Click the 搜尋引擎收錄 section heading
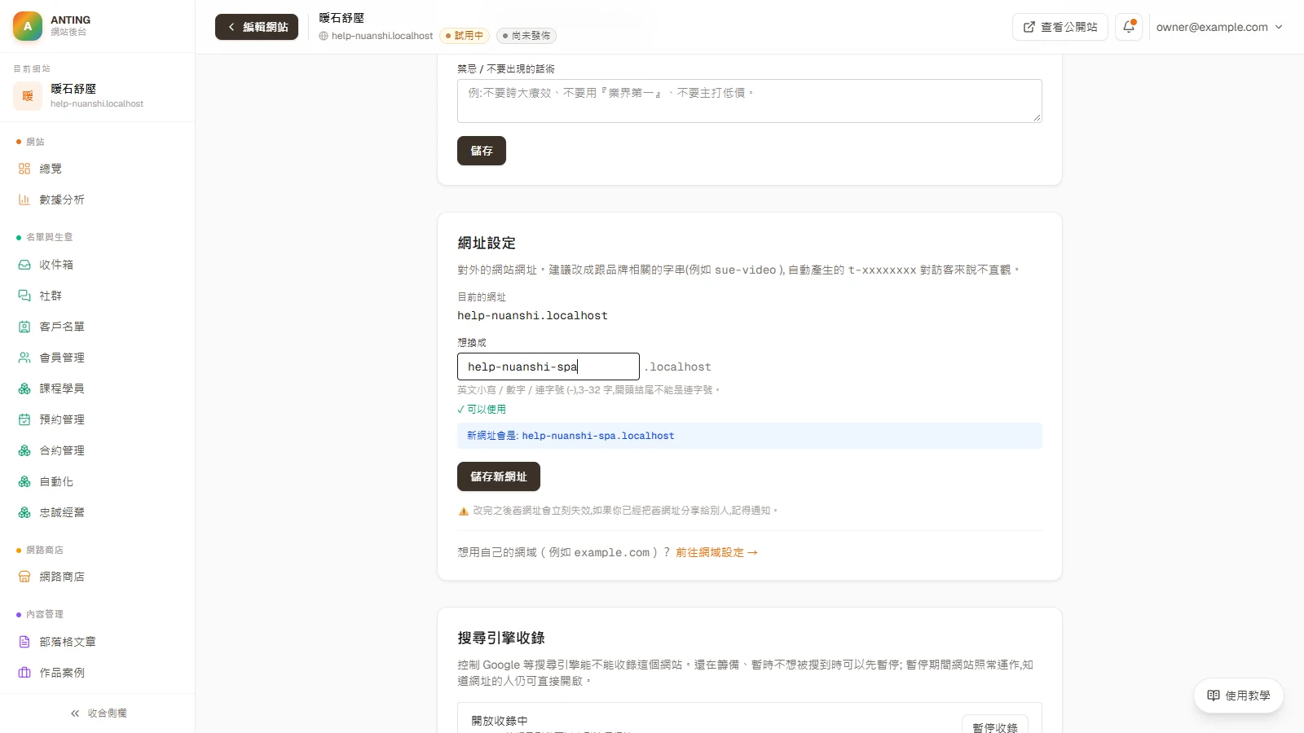Image resolution: width=1304 pixels, height=733 pixels. point(501,638)
